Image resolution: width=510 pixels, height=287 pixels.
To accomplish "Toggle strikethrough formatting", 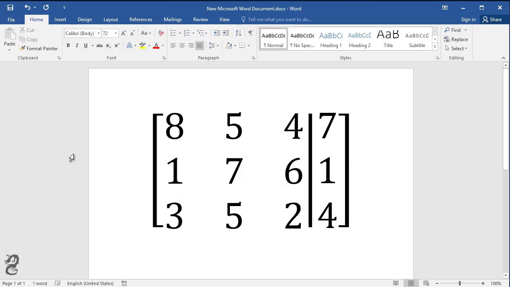I will point(100,45).
